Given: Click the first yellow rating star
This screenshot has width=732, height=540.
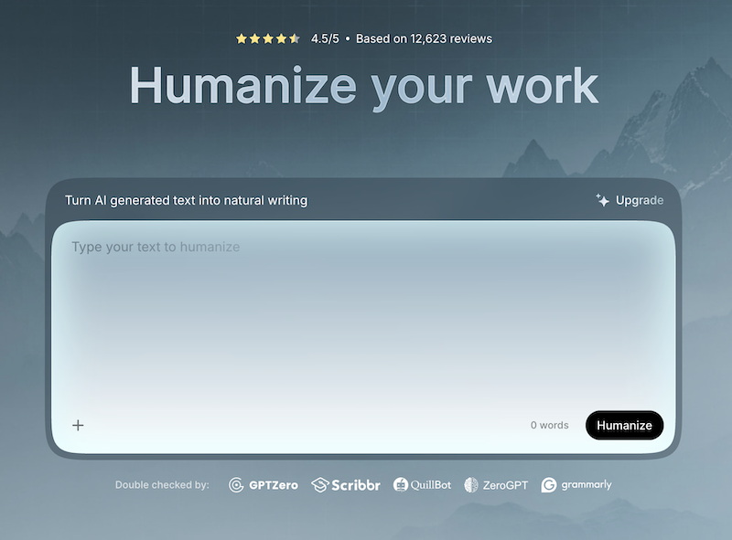Looking at the screenshot, I should (242, 39).
